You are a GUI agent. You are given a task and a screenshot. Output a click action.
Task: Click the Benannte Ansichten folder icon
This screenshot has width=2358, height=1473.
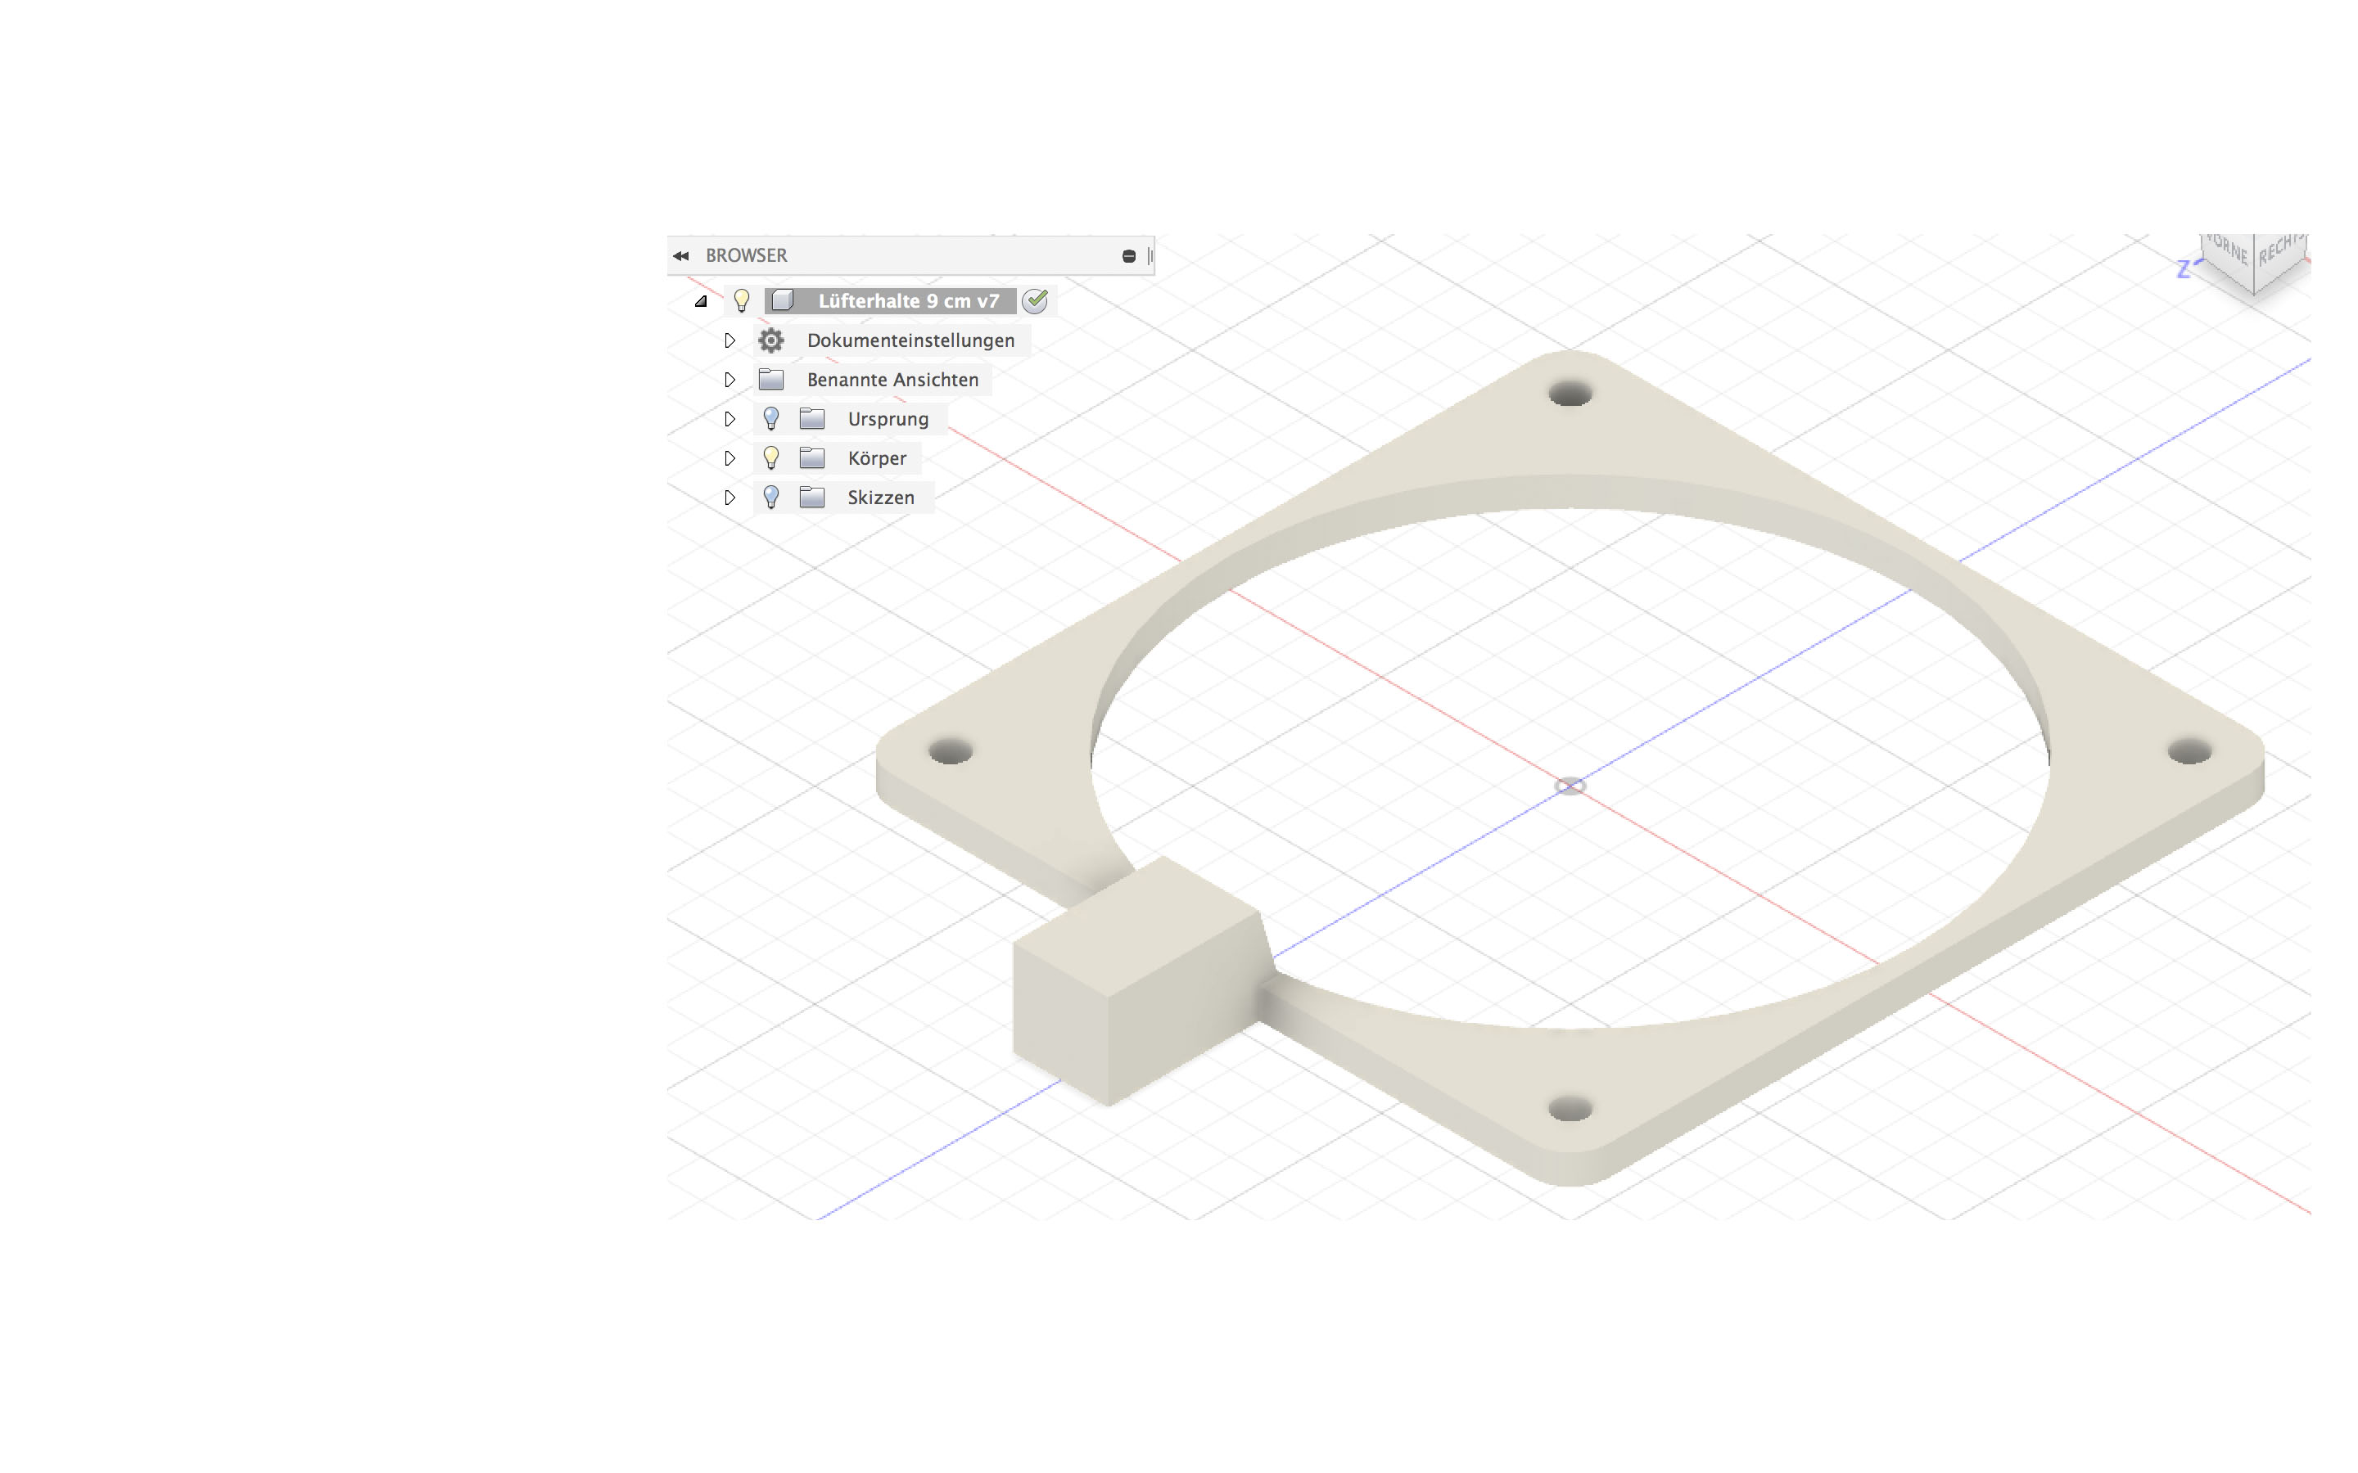(x=770, y=379)
